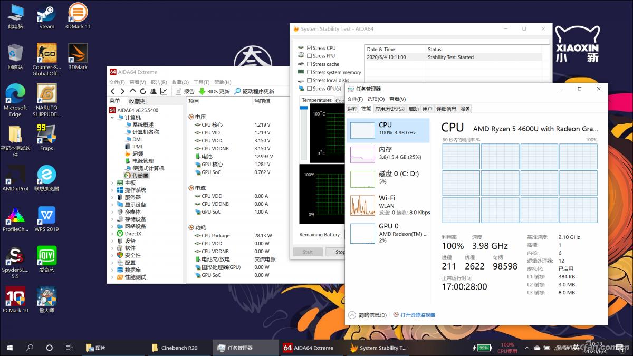Open 3DMark 11 desktop icon

pos(78,16)
